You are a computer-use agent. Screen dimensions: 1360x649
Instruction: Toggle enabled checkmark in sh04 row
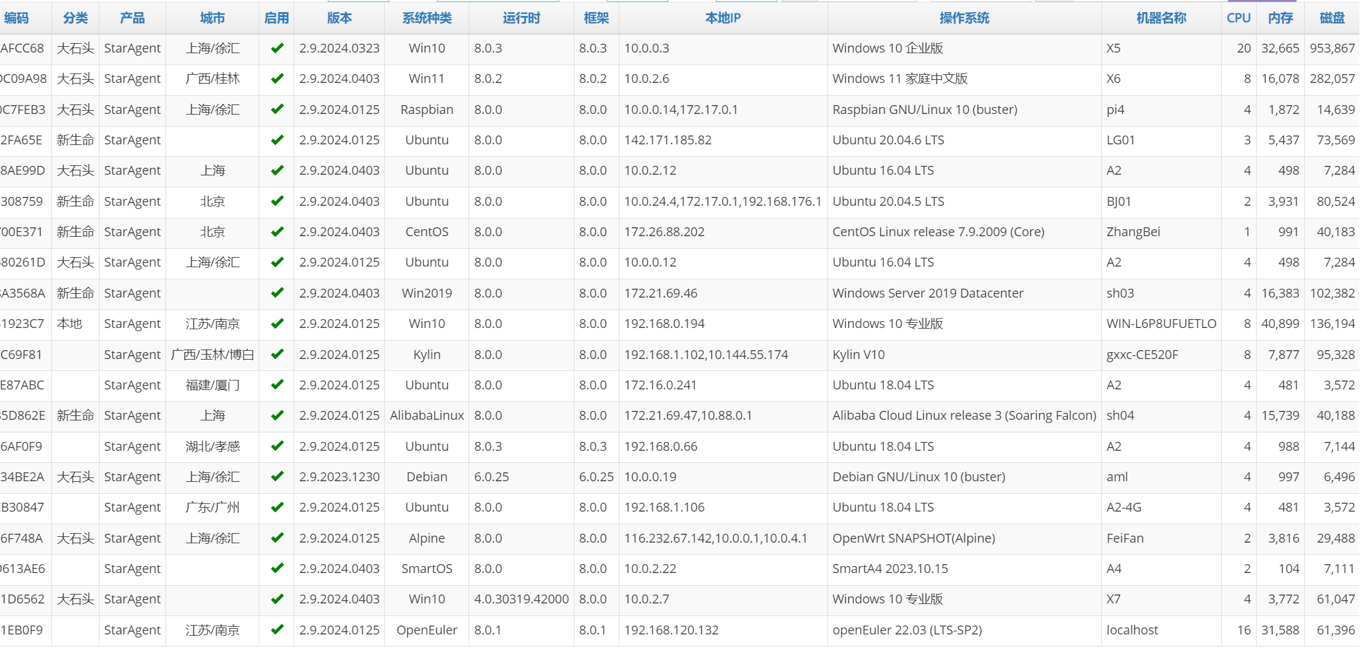[x=277, y=415]
